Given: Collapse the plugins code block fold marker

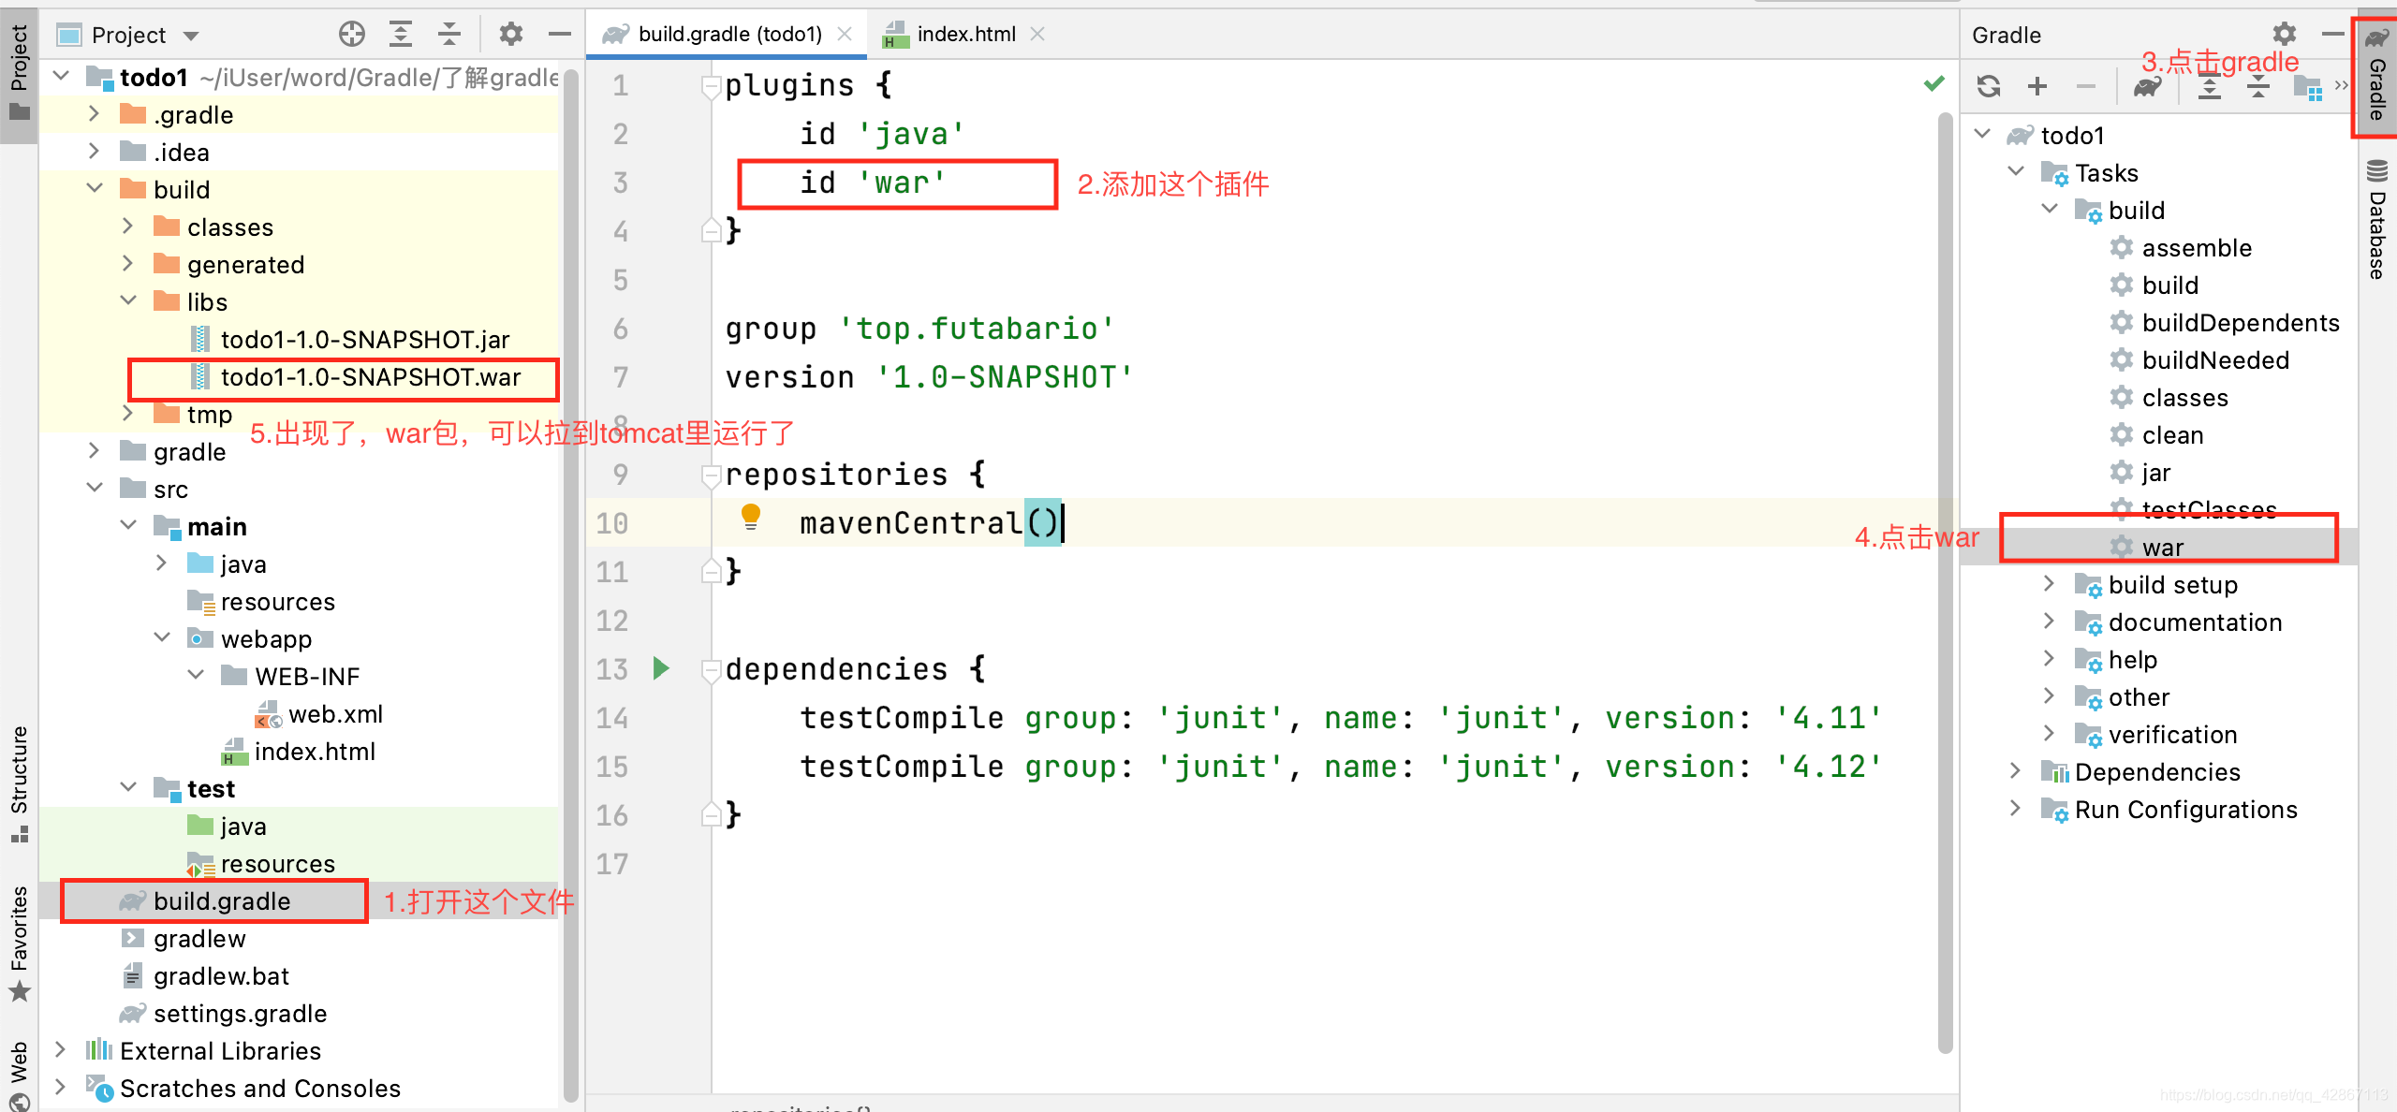Looking at the screenshot, I should click(710, 86).
